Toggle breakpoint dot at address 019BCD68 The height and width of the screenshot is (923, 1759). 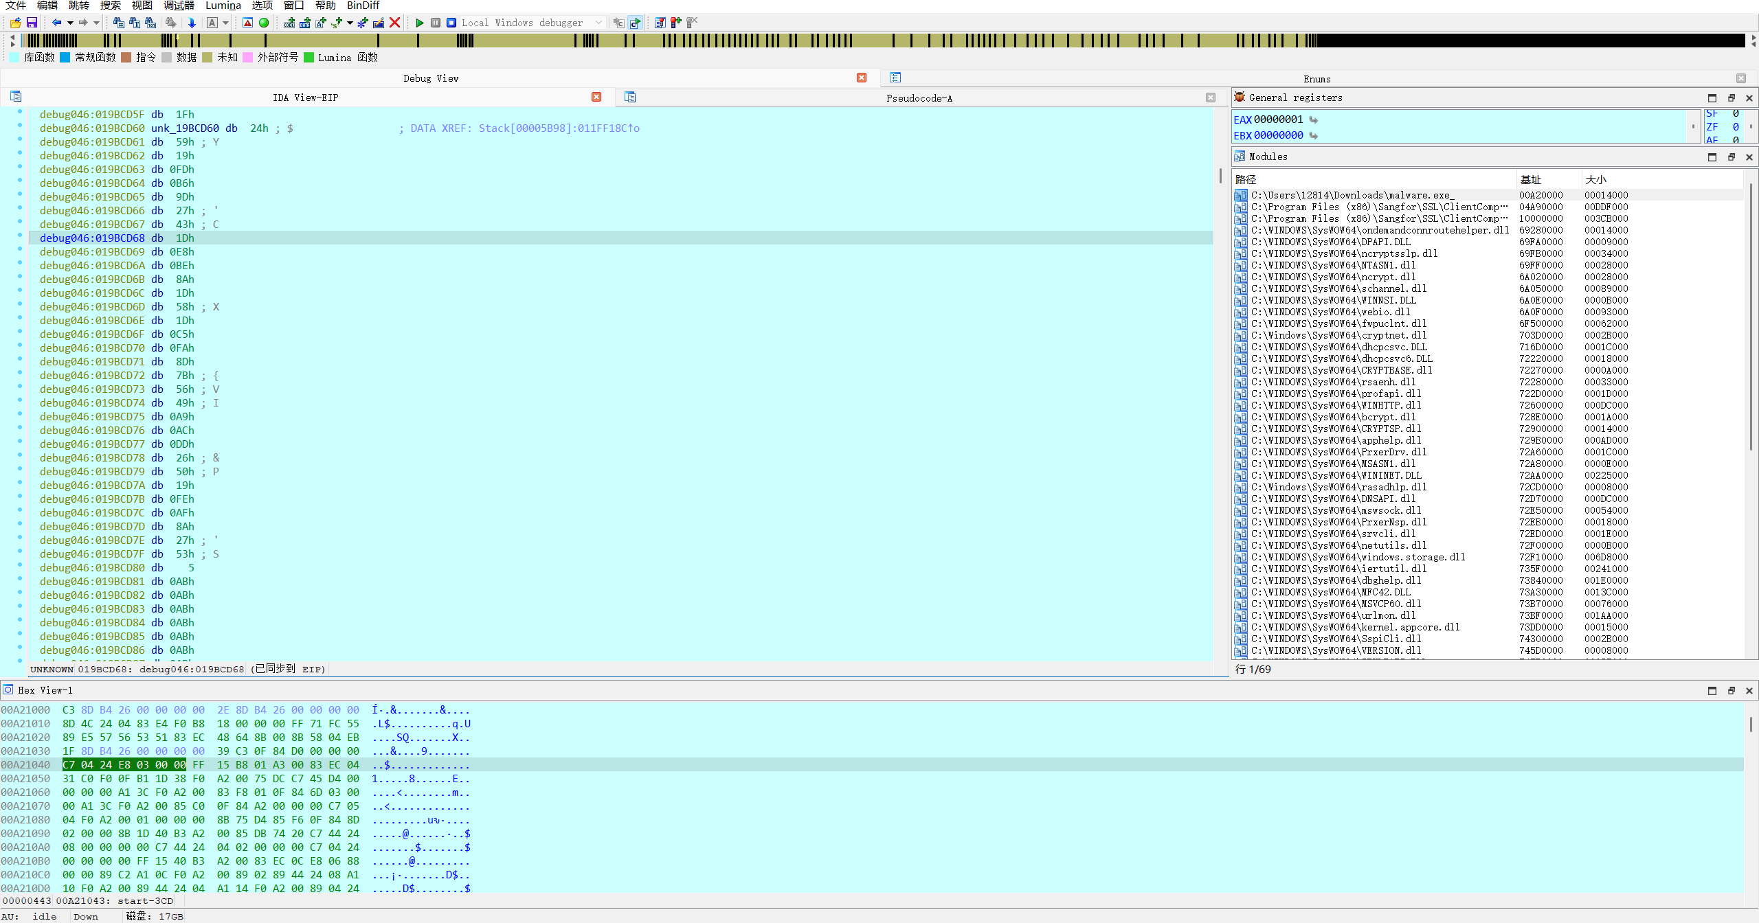coord(20,236)
